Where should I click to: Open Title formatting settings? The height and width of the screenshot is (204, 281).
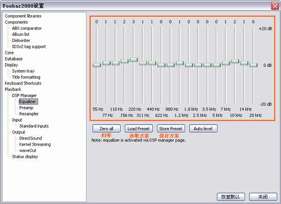[x=26, y=77]
